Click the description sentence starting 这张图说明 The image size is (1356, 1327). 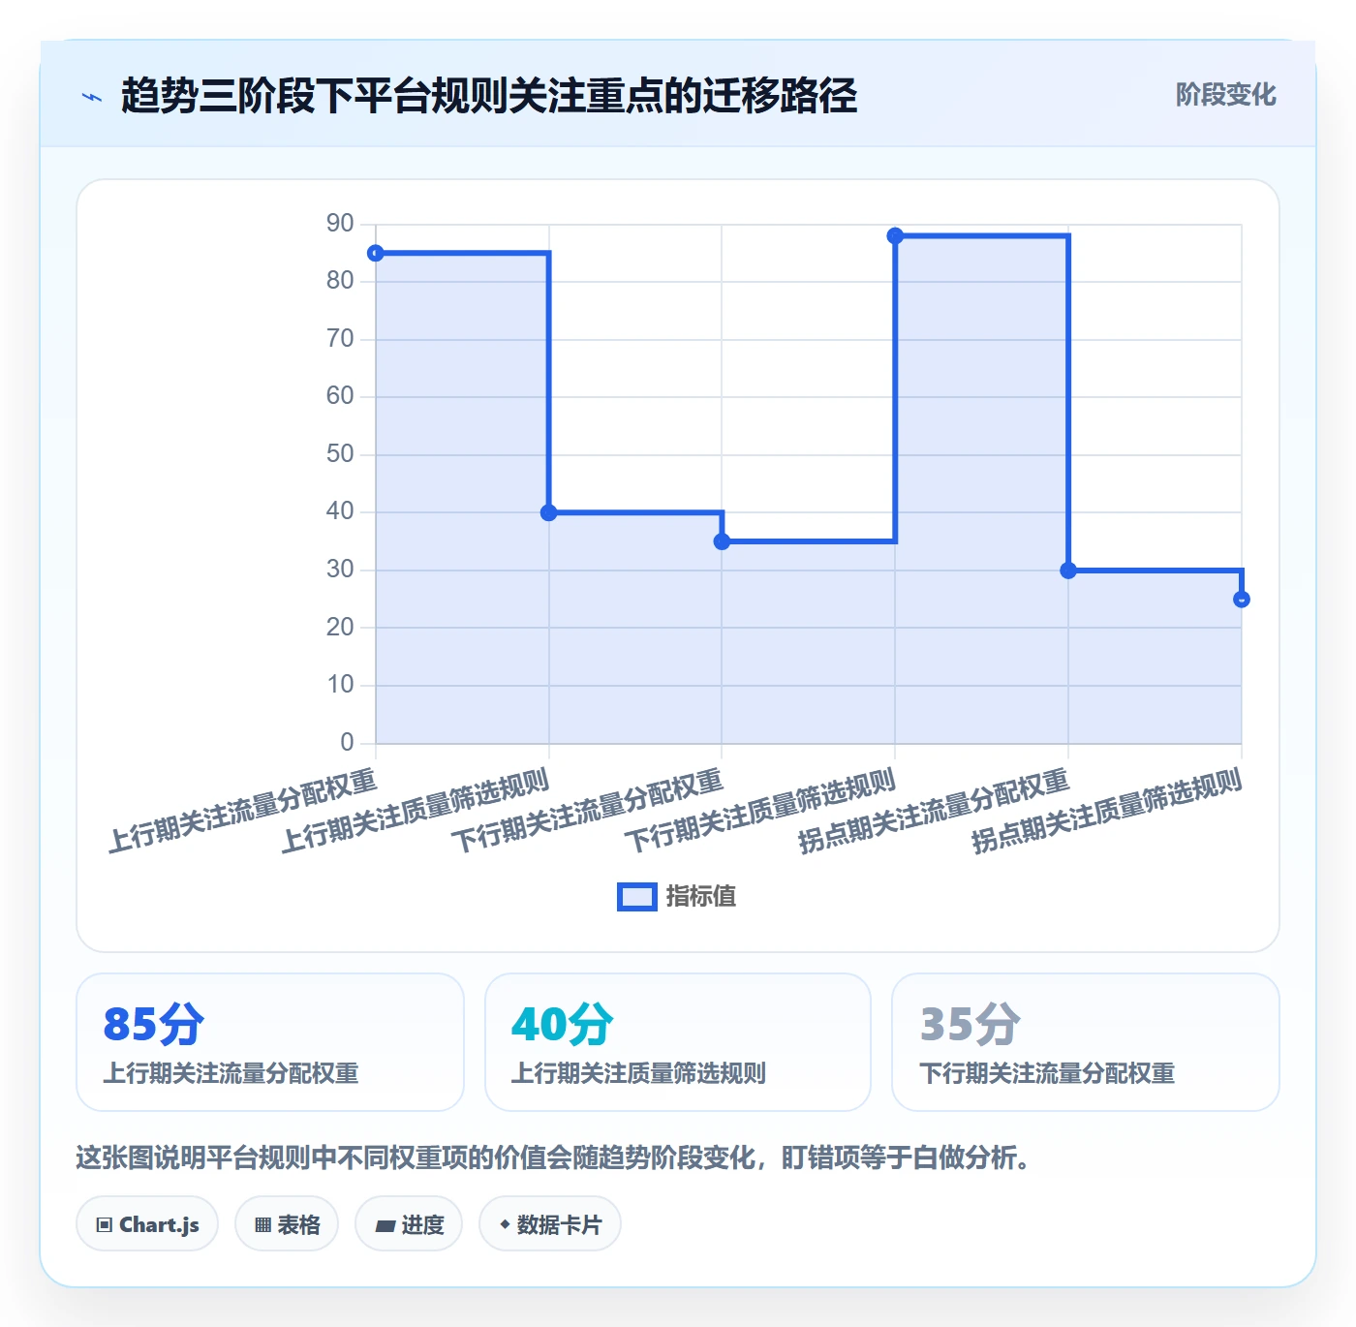(x=553, y=1157)
